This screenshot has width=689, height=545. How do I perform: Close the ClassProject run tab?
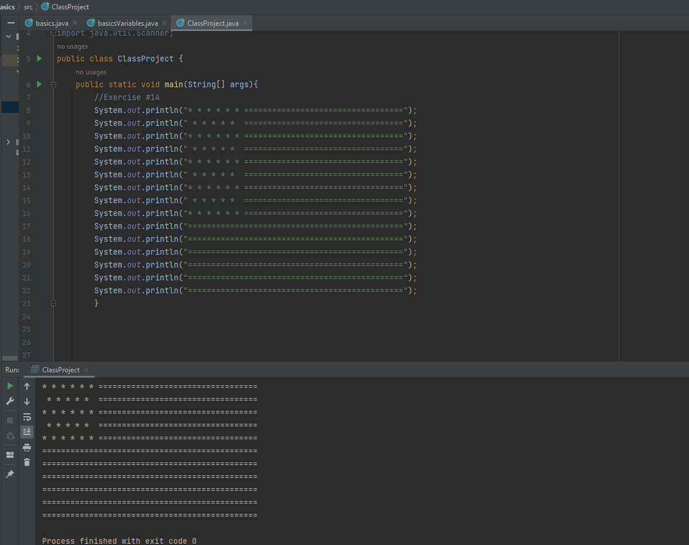pos(86,370)
